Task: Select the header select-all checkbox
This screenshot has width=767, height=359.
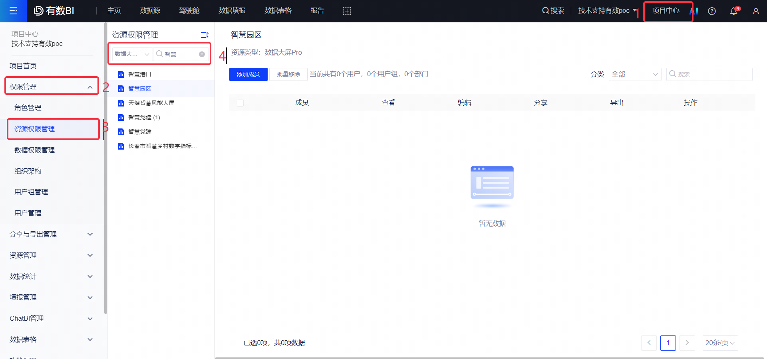Action: (240, 103)
